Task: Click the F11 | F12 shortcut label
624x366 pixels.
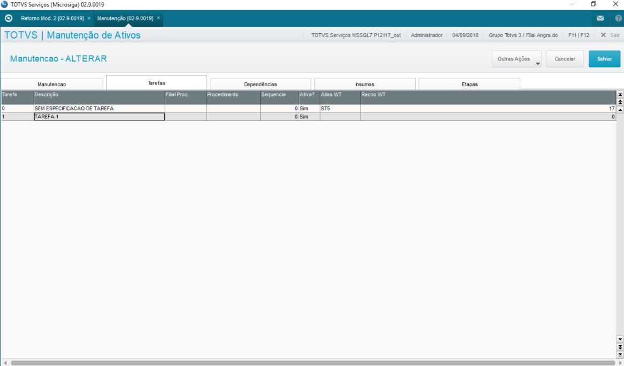Action: [579, 35]
